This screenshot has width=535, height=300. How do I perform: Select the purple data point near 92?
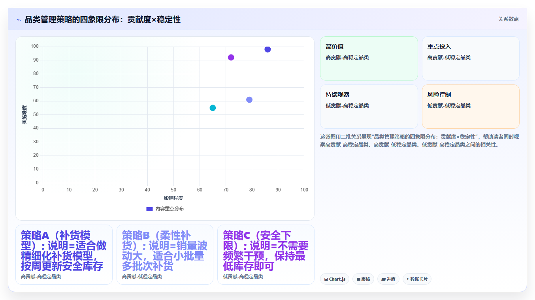pyautogui.click(x=231, y=58)
